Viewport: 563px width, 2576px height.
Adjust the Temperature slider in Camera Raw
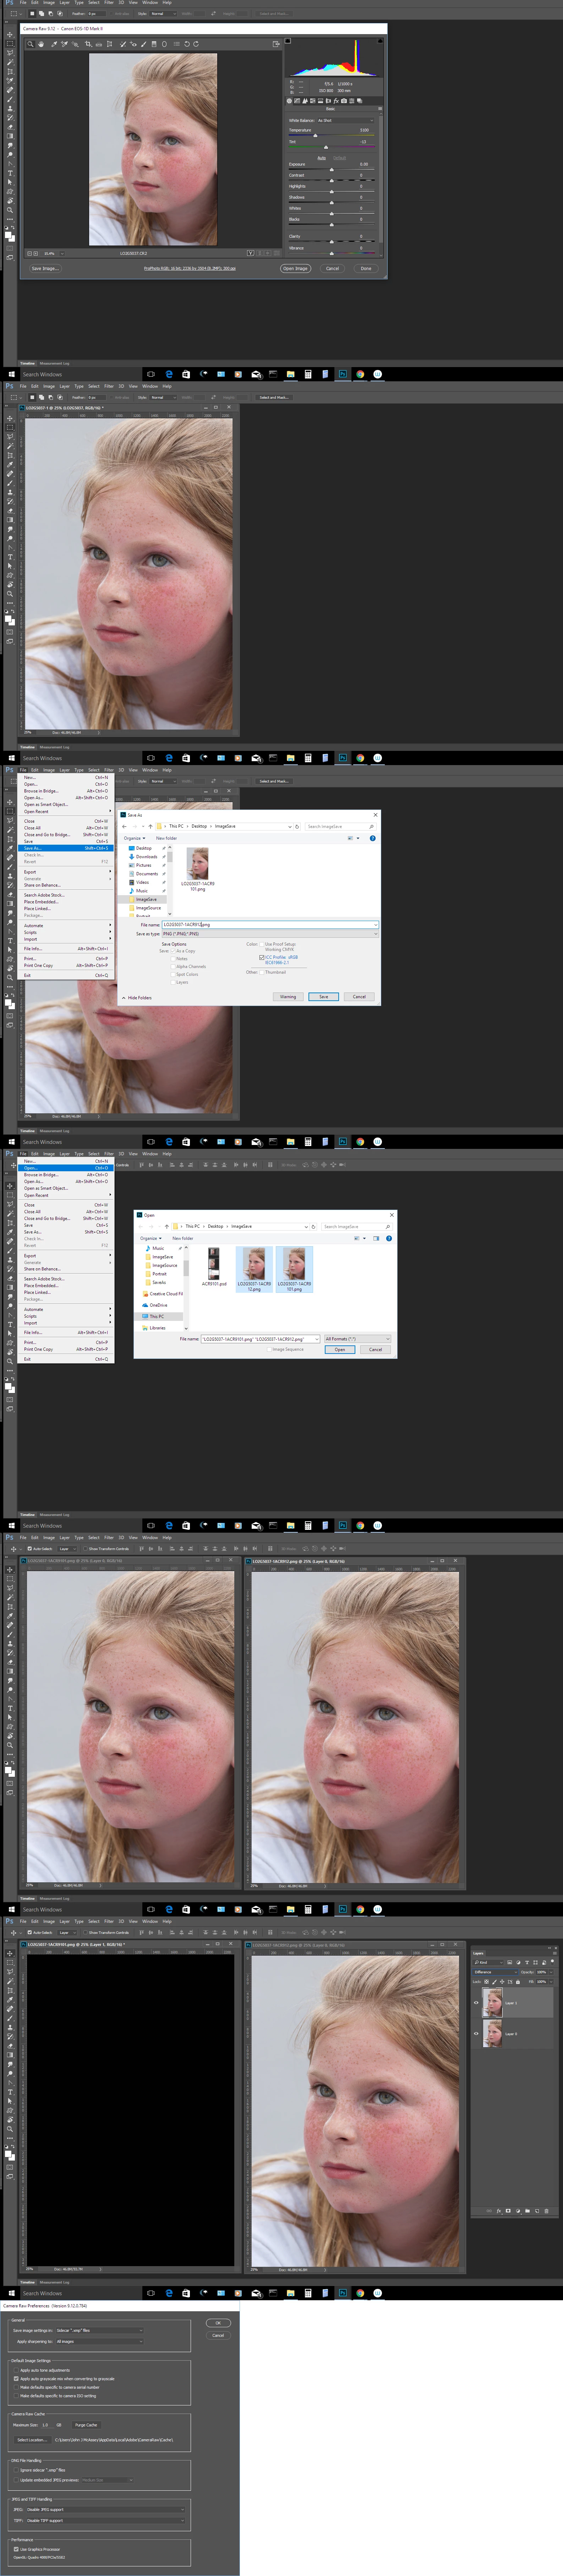click(x=316, y=136)
